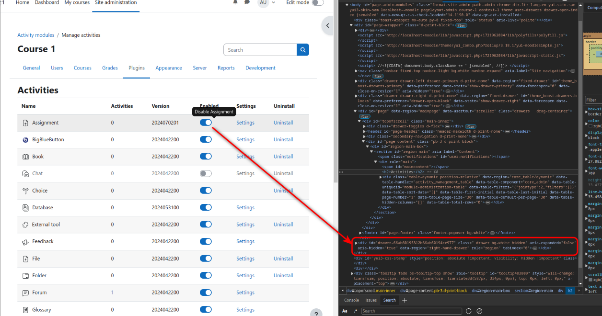Click the Assignment activity icon

25,123
